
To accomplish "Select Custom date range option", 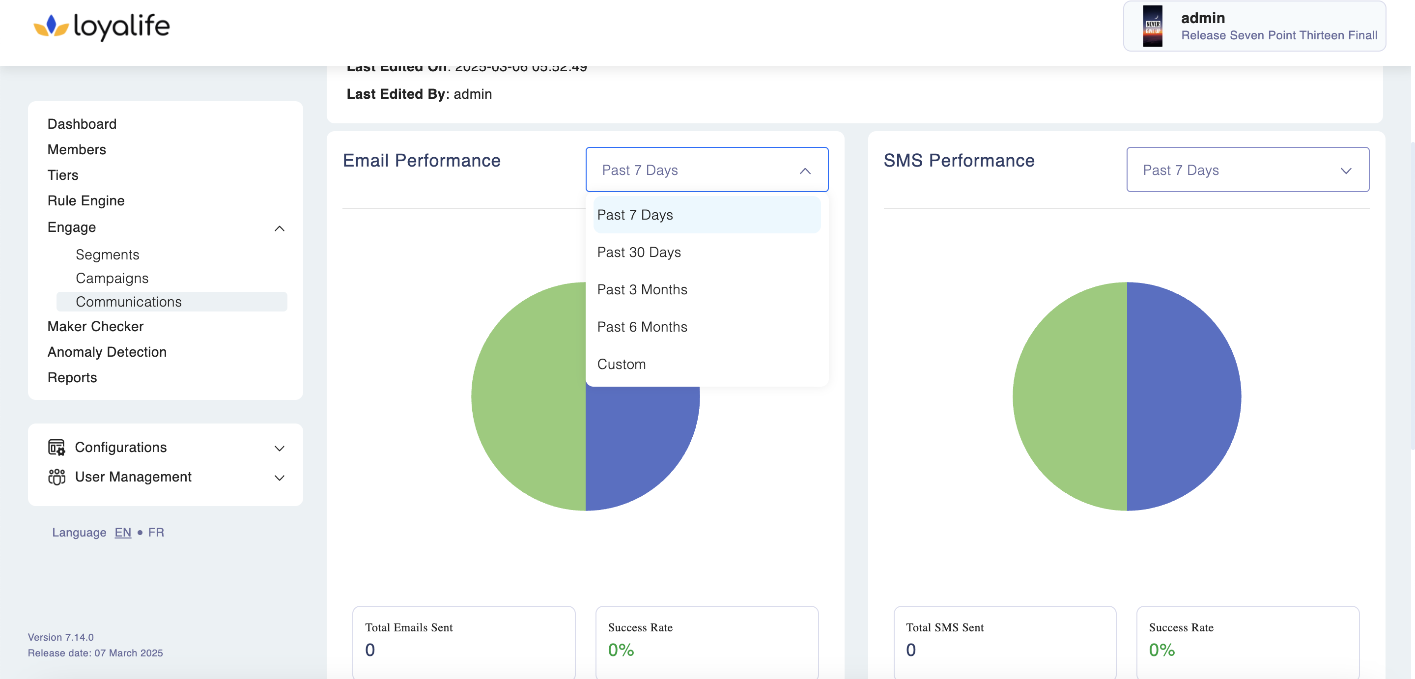I will tap(621, 364).
